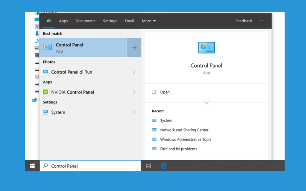306x191 pixels.
Task: Click the search box containing Control Panel
Action: tap(90, 166)
